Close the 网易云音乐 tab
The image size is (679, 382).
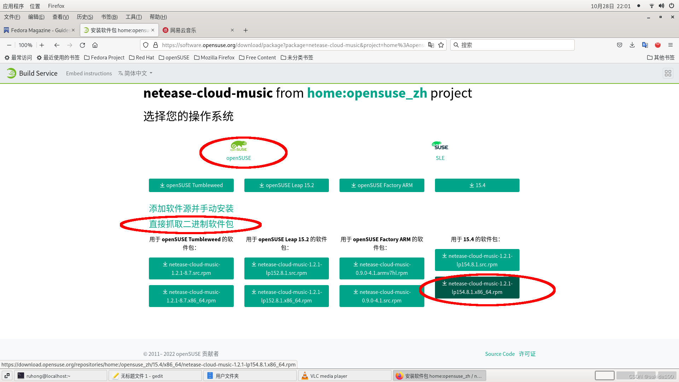tap(232, 30)
